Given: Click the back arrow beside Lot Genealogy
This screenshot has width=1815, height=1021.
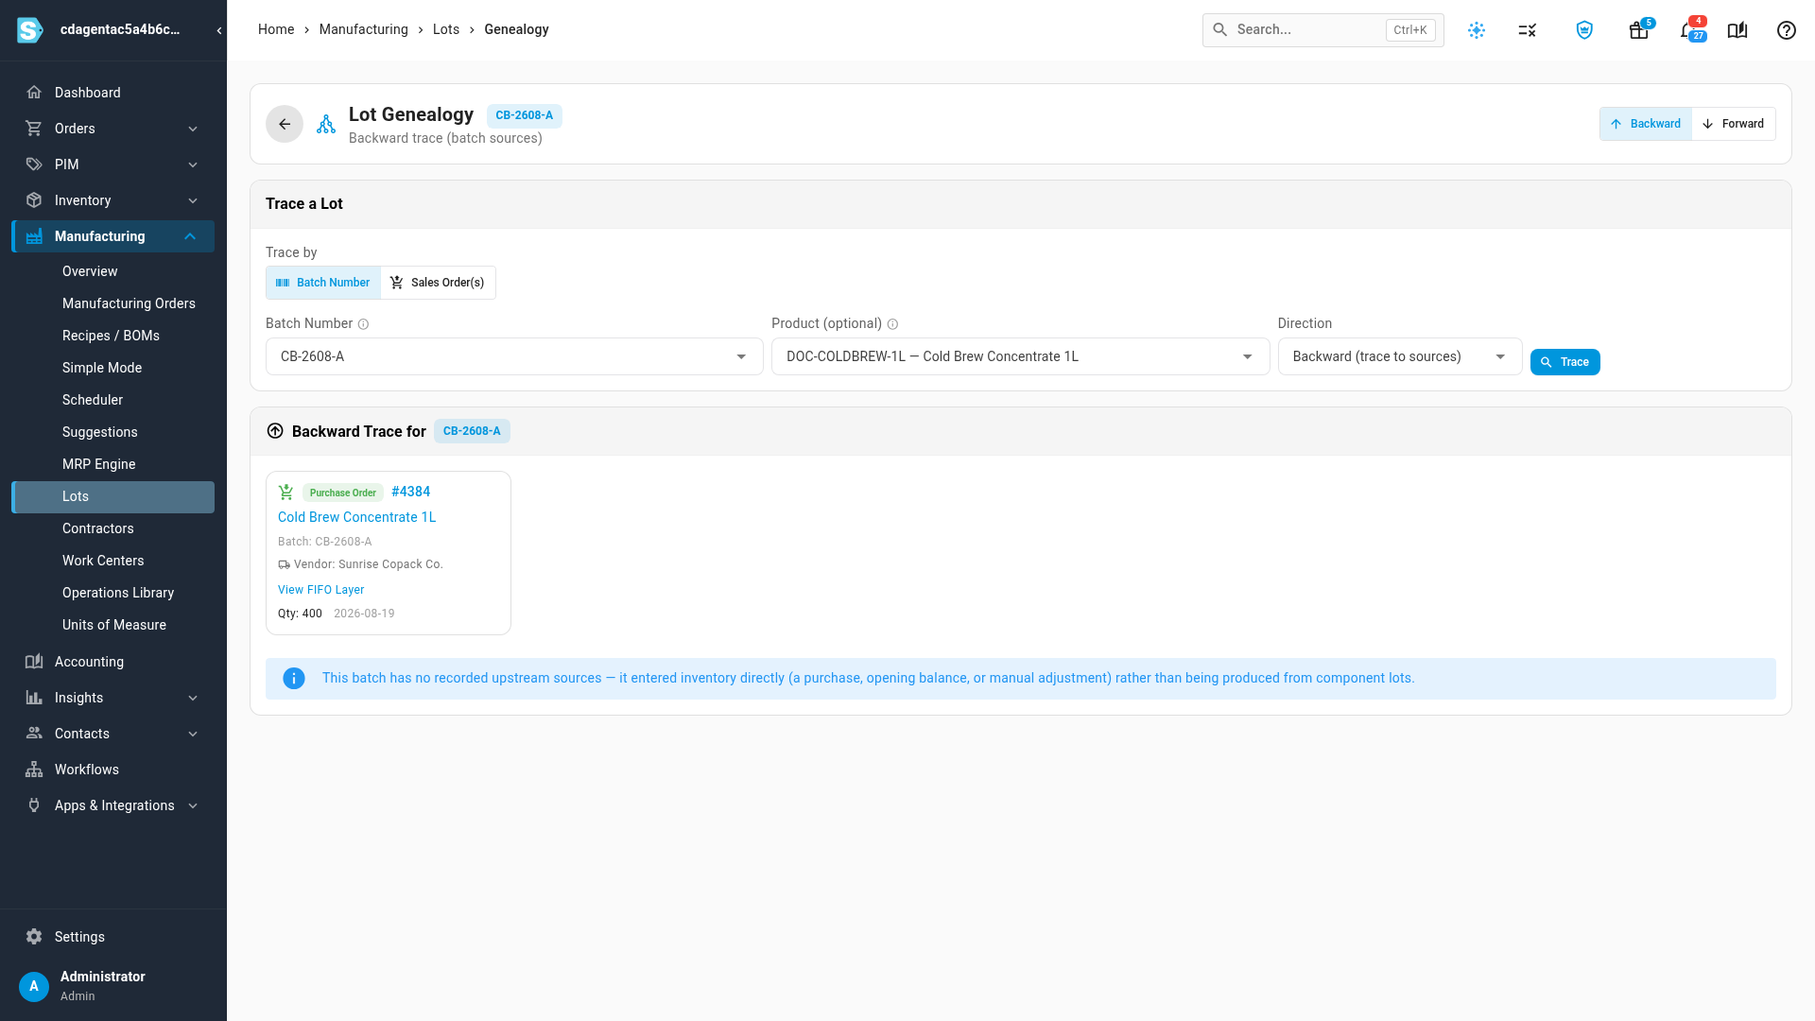Looking at the screenshot, I should (285, 124).
